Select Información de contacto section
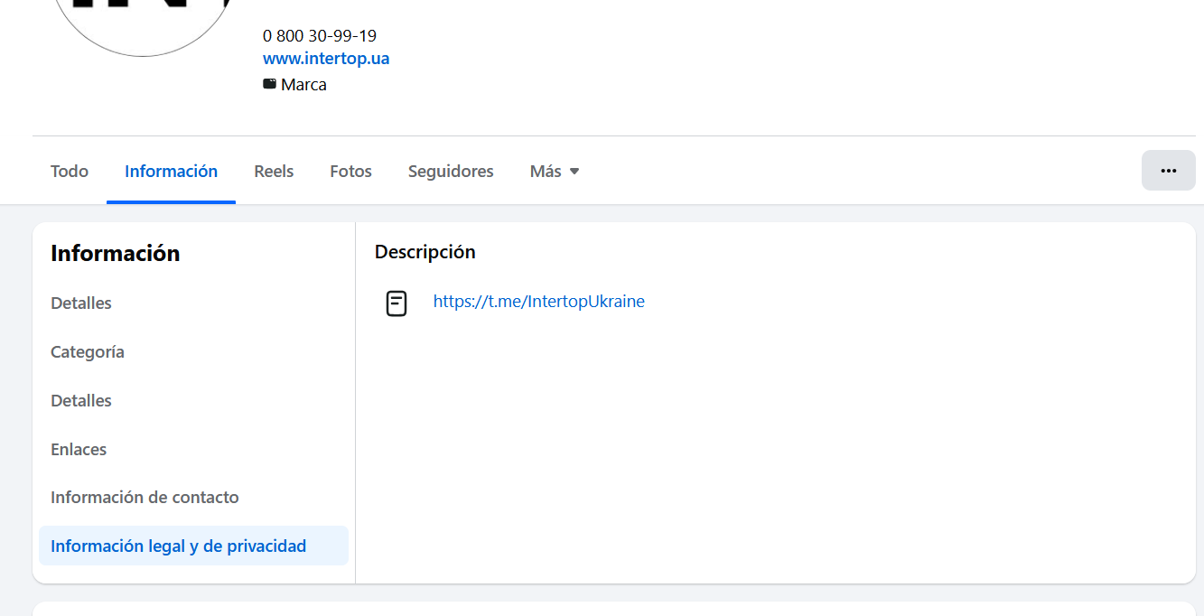Viewport: 1204px width, 616px height. point(193,498)
